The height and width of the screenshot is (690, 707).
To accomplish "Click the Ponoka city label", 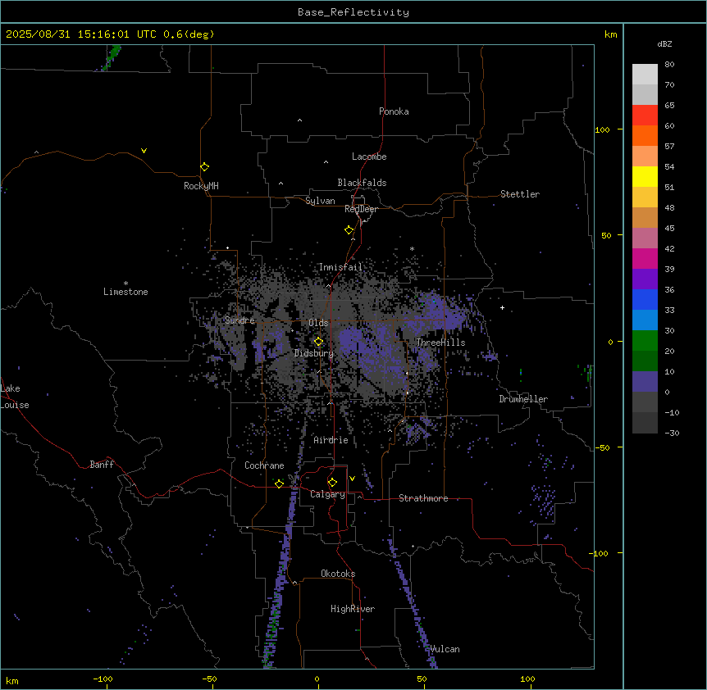I will point(394,111).
